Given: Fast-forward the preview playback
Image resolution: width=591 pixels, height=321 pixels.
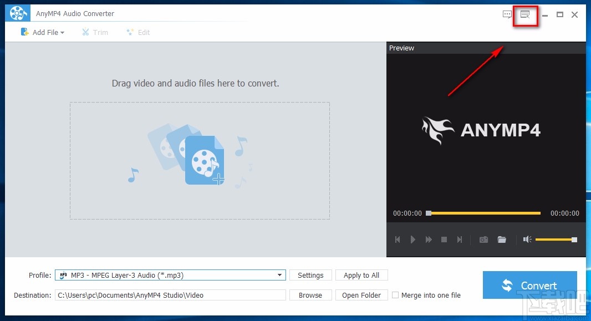Looking at the screenshot, I should [429, 240].
